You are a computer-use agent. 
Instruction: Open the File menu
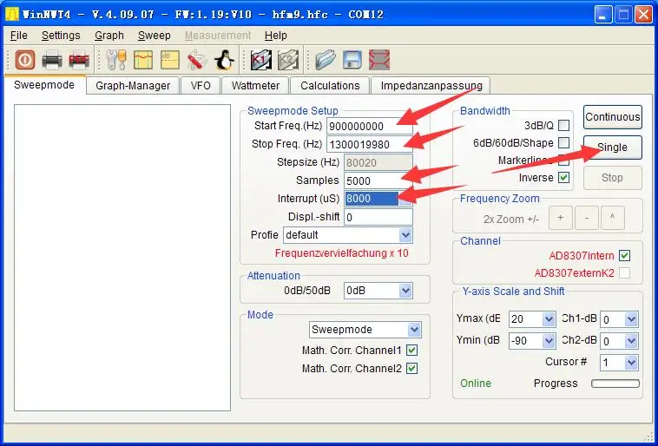(x=18, y=36)
